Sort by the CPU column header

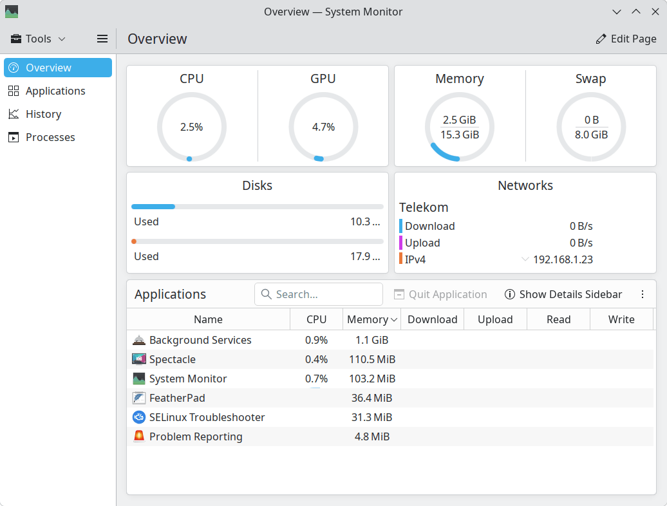click(x=316, y=319)
